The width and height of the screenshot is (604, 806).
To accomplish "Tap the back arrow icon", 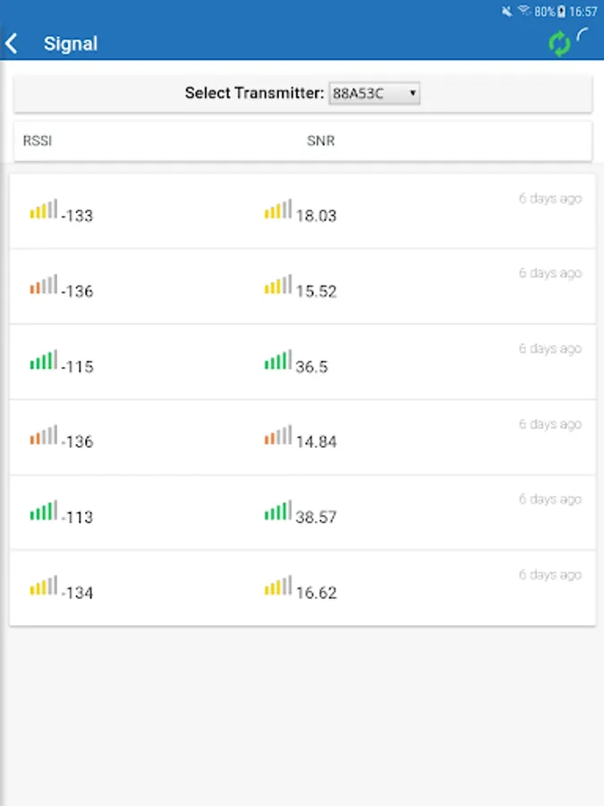I will (x=13, y=43).
